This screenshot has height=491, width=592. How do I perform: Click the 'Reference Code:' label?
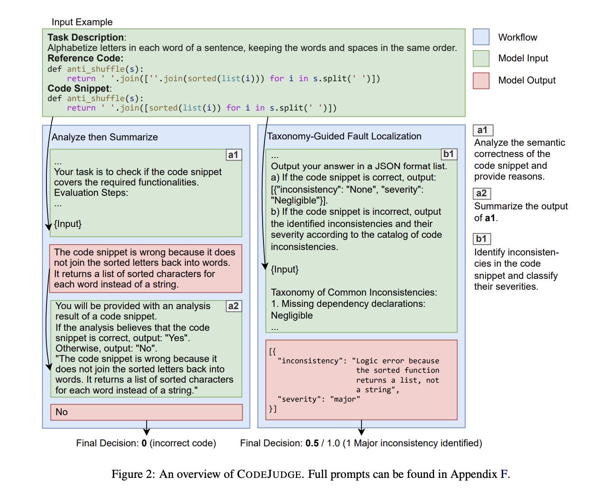(85, 58)
